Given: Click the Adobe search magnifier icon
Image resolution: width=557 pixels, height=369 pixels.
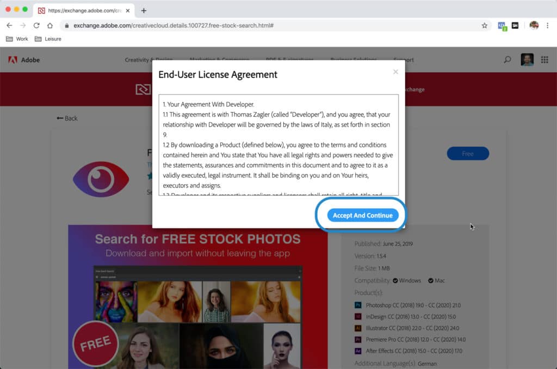Looking at the screenshot, I should 508,60.
